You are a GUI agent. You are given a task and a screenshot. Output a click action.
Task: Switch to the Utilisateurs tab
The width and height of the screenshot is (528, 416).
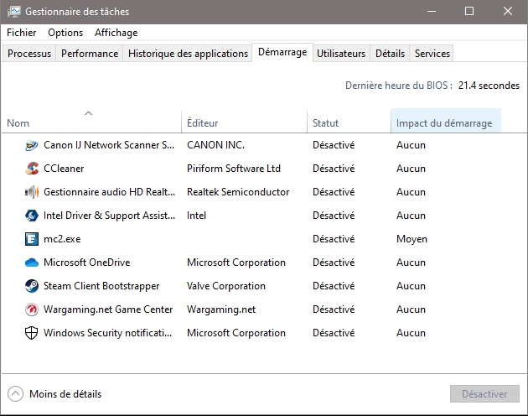click(341, 54)
